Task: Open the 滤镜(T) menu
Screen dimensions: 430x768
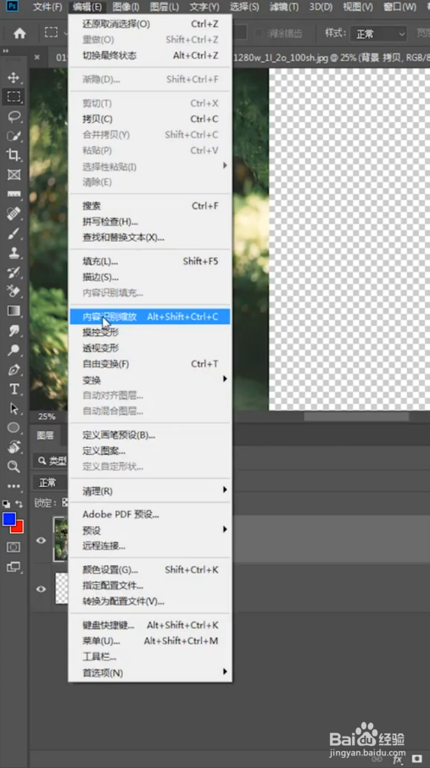Action: [284, 7]
